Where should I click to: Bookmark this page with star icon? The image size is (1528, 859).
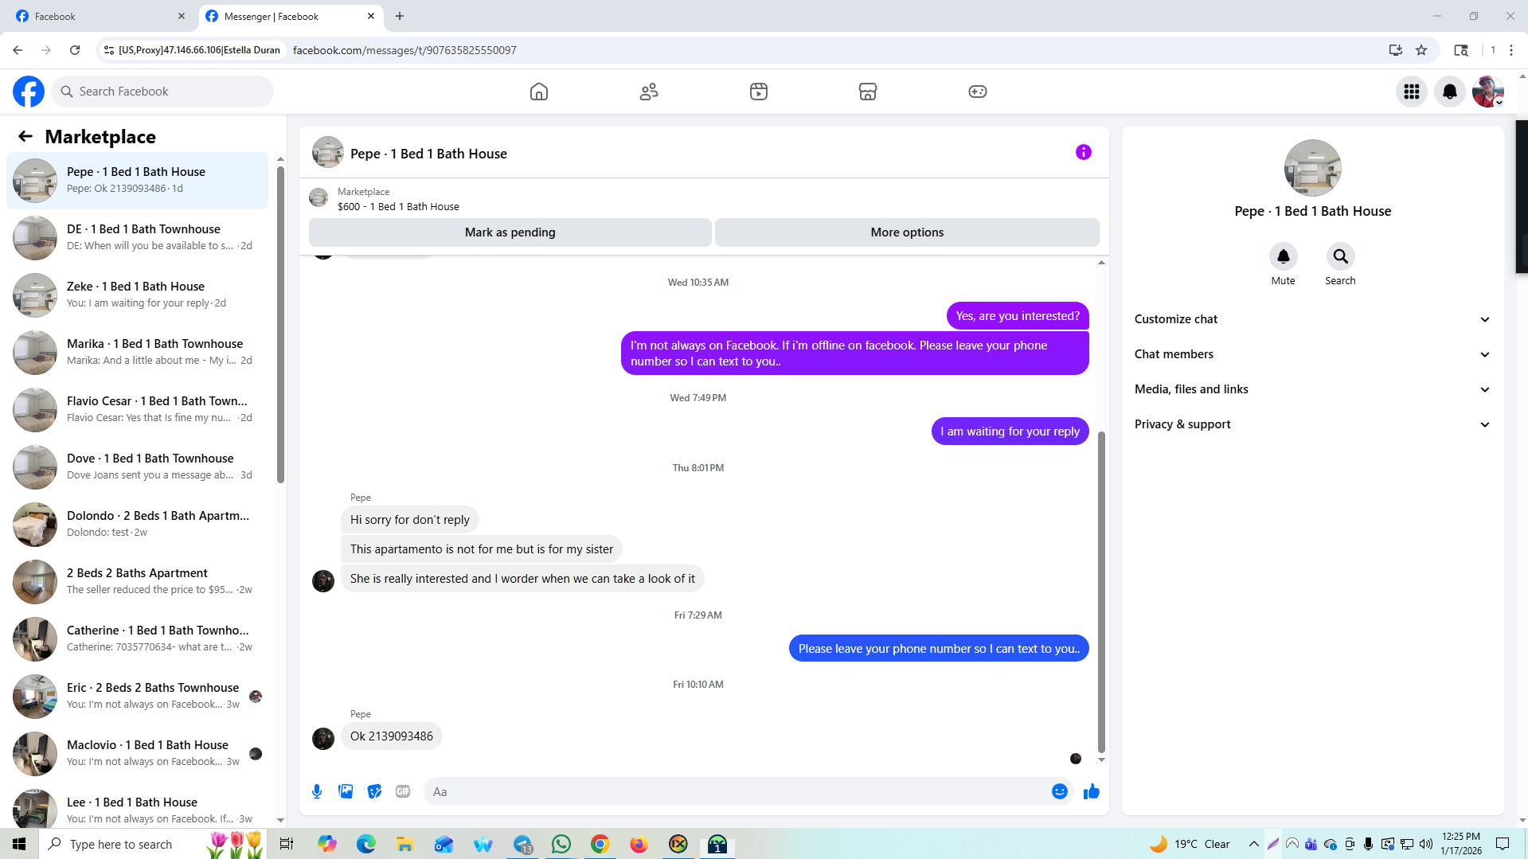[x=1421, y=50]
